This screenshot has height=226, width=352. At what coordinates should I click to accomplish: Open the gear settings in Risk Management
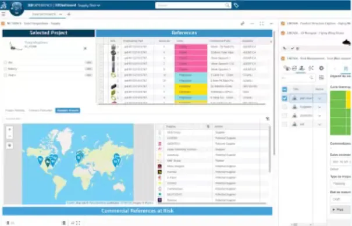tap(321, 68)
